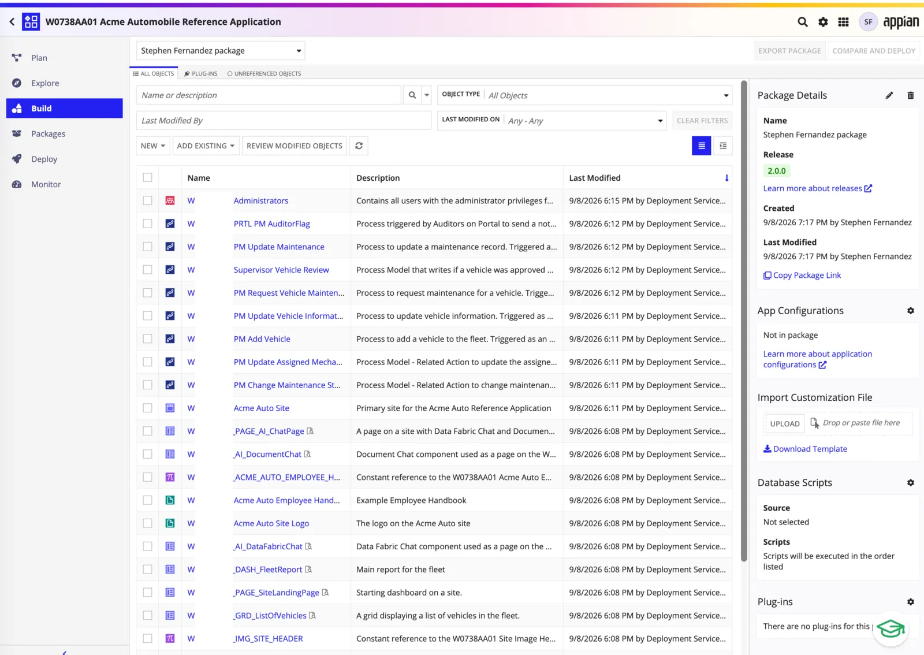Click the _PAGE_AI_ChatPage interface icon
This screenshot has width=924, height=655.
(x=170, y=431)
